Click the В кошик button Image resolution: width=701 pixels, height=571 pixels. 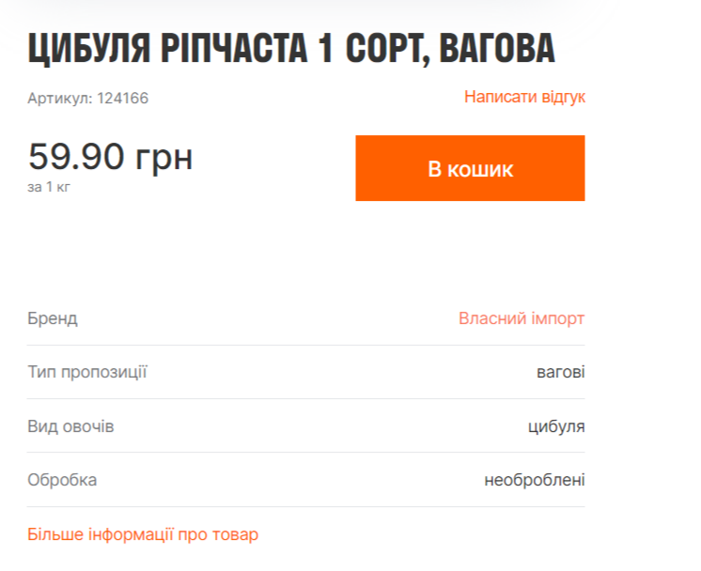click(470, 169)
